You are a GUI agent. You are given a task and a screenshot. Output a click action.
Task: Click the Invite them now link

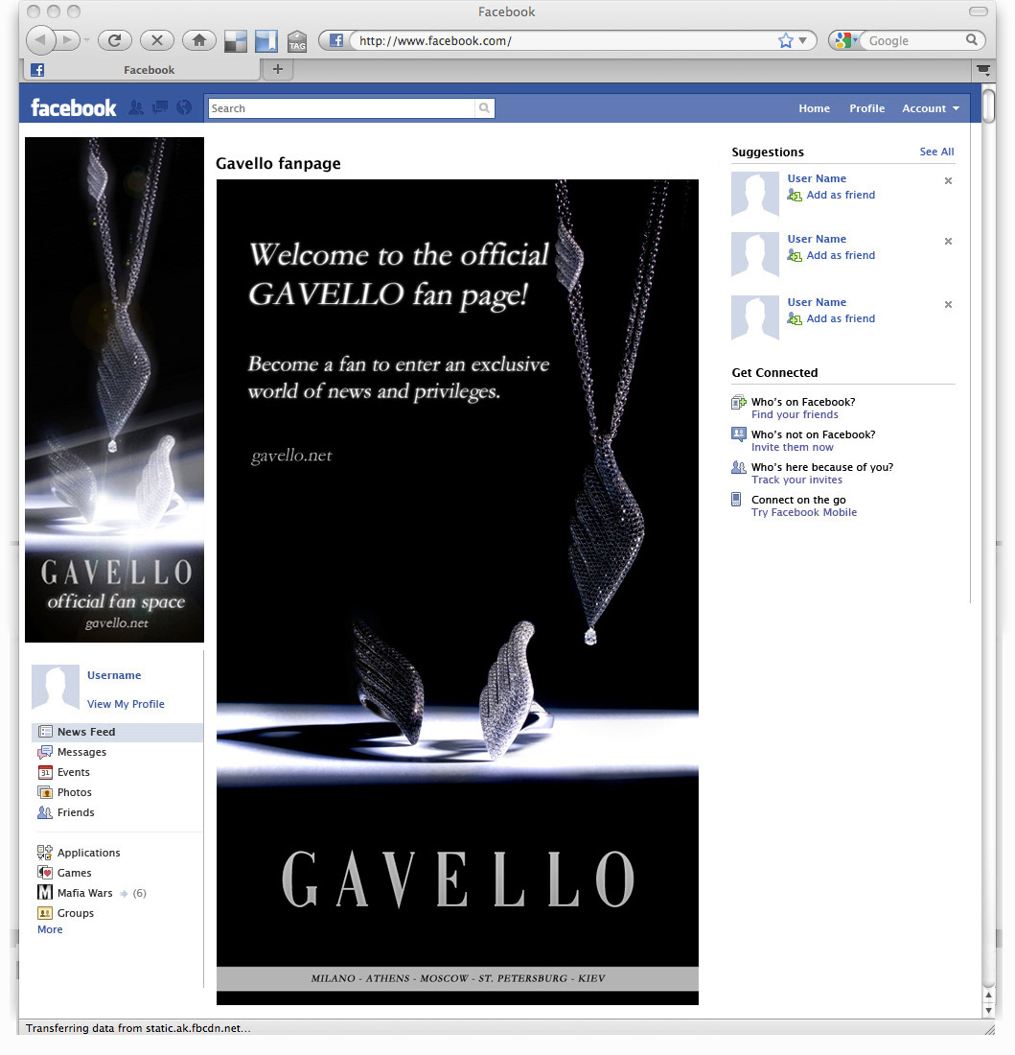(792, 447)
